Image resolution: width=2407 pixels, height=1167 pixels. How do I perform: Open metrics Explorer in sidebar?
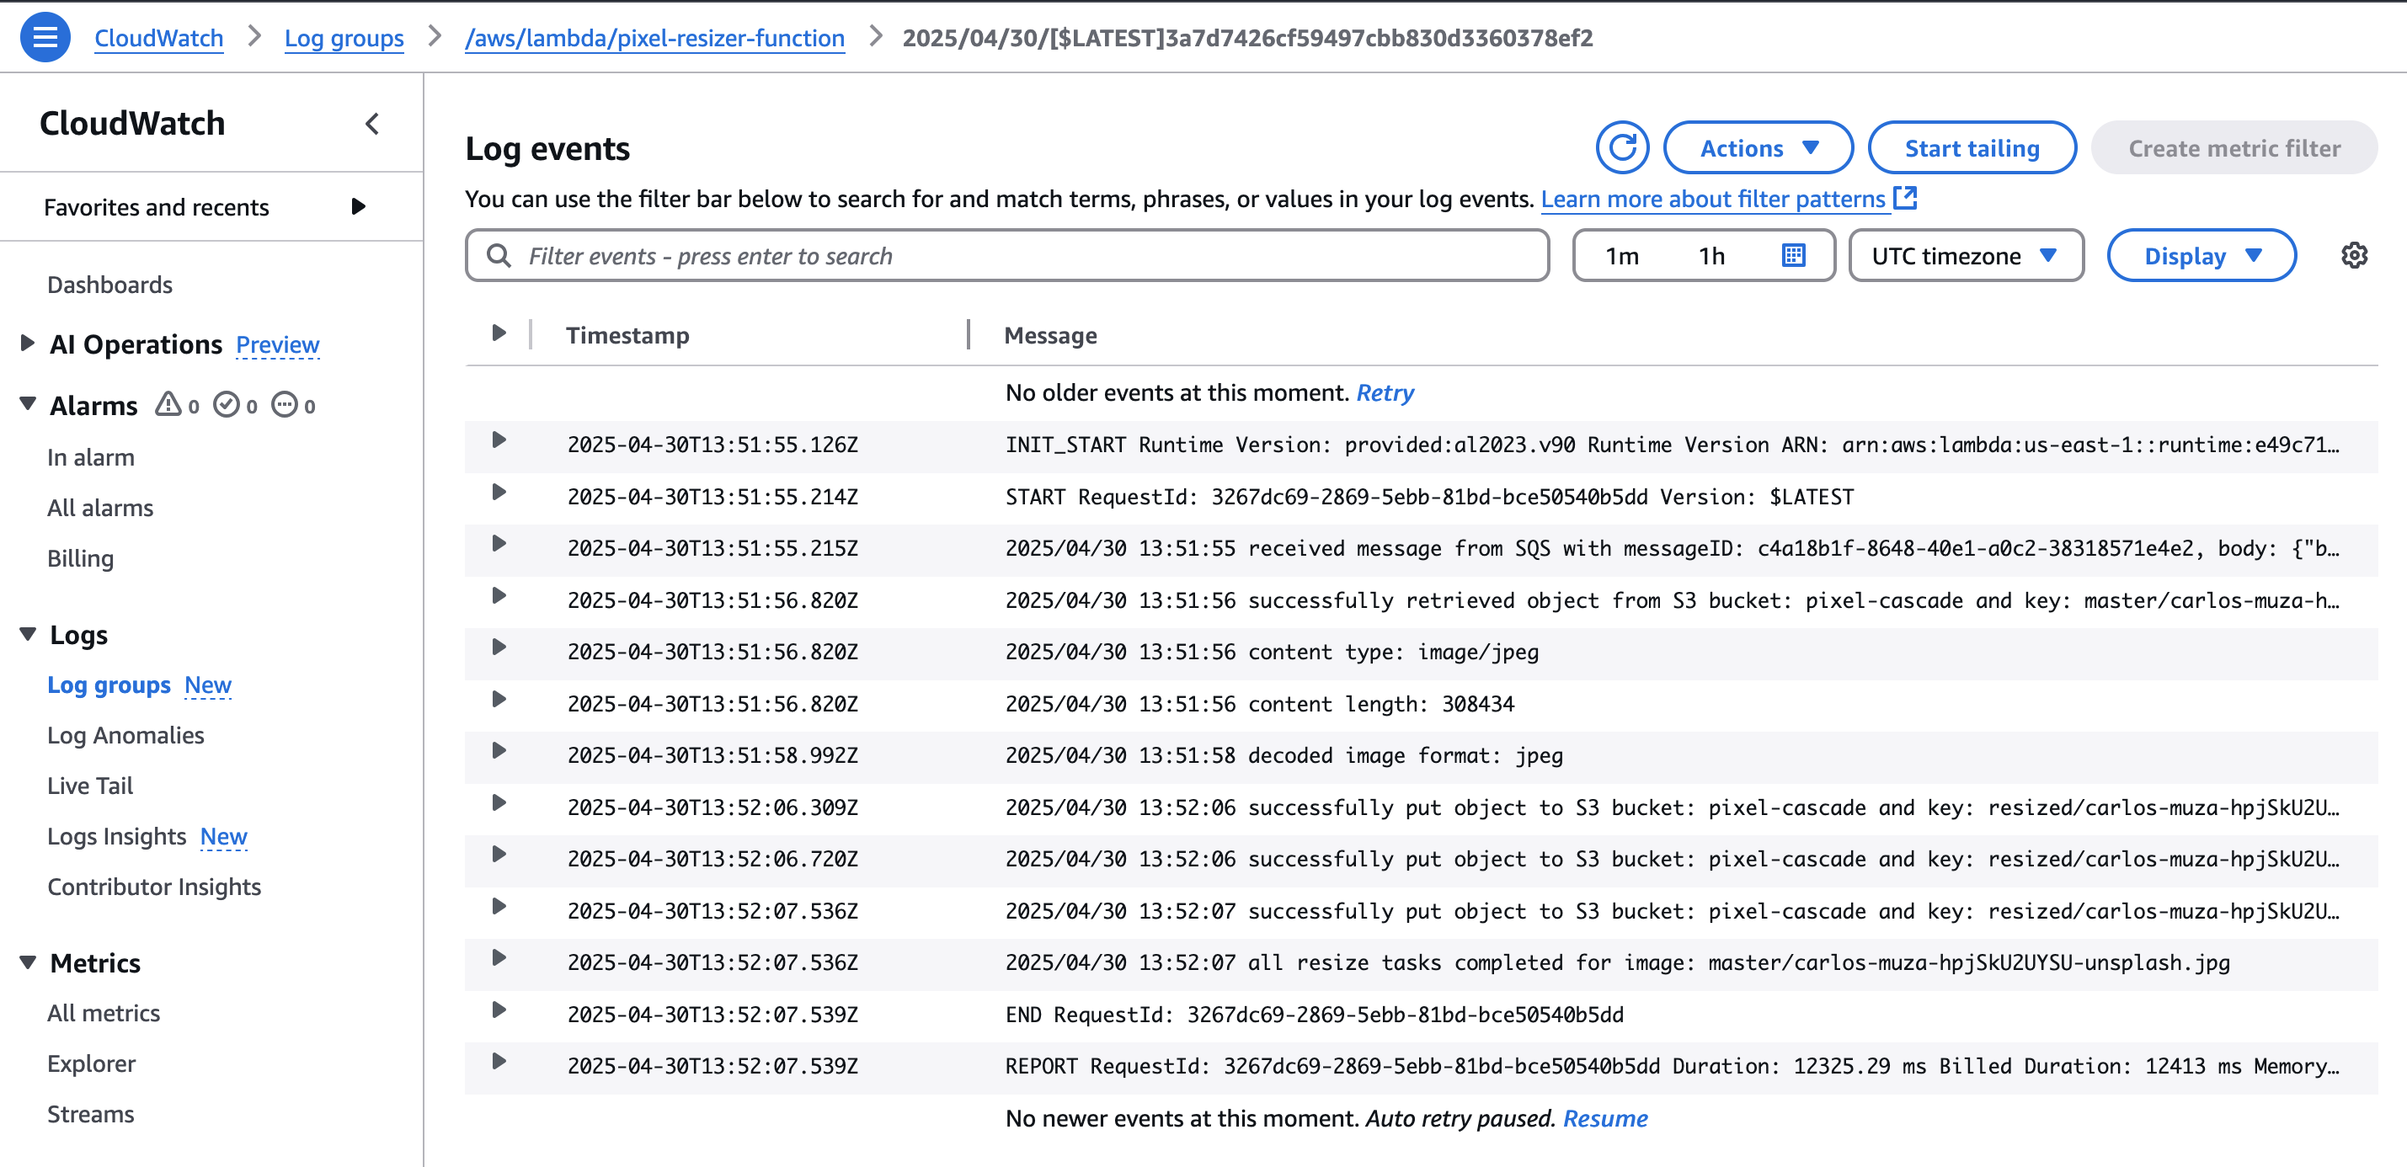(92, 1063)
